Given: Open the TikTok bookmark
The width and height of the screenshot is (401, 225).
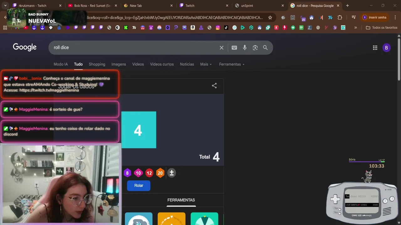Looking at the screenshot, I should coord(226,27).
